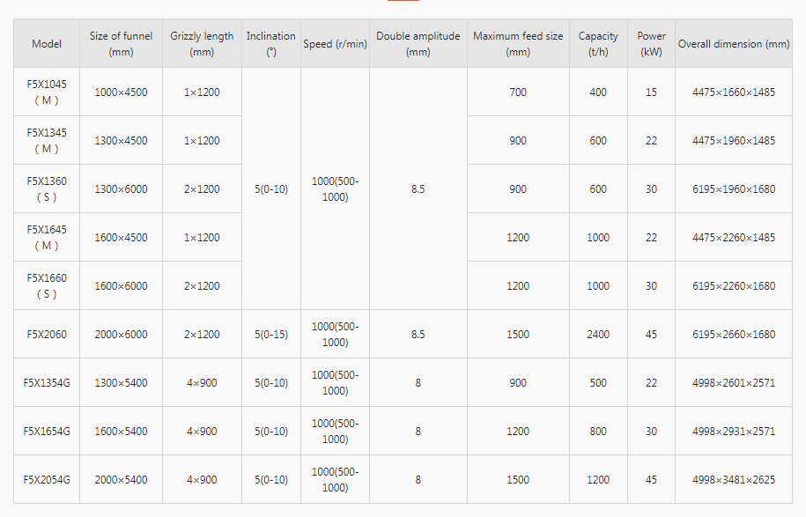Select the Capacity (t/h) header
806x517 pixels.
click(x=598, y=44)
